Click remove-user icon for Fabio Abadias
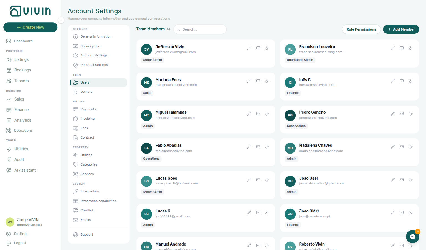The height and width of the screenshot is (250, 426). 267,147
